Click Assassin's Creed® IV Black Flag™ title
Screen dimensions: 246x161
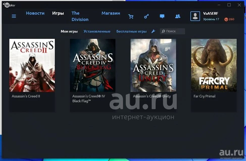click(x=89, y=99)
